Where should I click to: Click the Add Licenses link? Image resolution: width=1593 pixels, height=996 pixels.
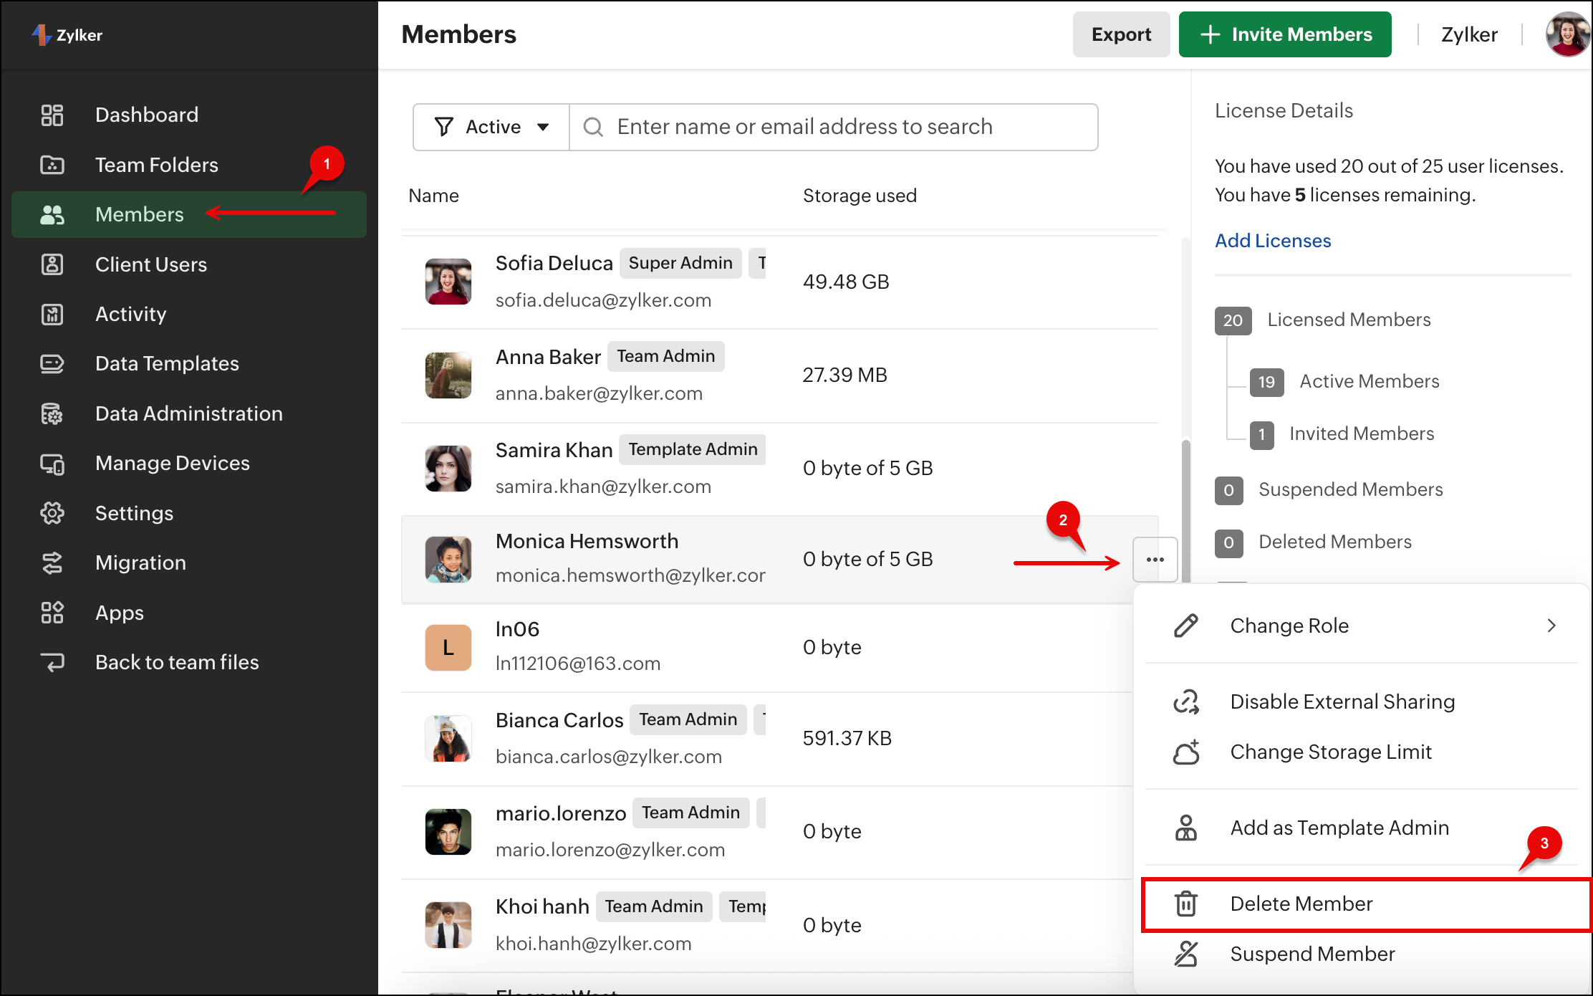point(1273,241)
